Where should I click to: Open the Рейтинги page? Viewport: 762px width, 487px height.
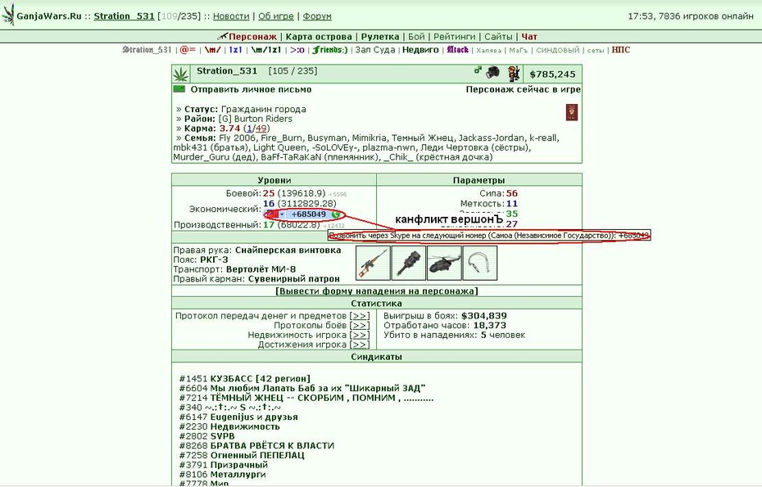pyautogui.click(x=455, y=36)
